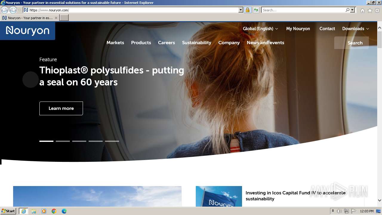The width and height of the screenshot is (382, 215).
Task: Expand the address bar autocomplete dropdown
Action: [x=241, y=10]
